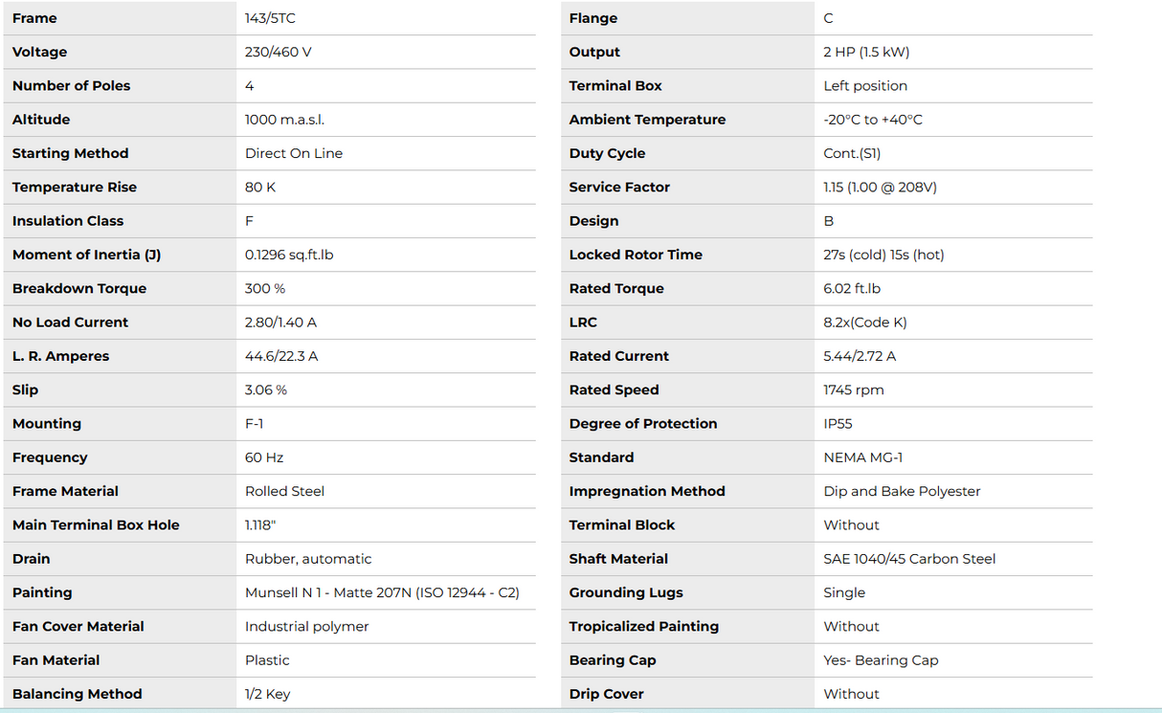Select the Painting value Munsell N 1
The image size is (1162, 713).
pos(382,592)
